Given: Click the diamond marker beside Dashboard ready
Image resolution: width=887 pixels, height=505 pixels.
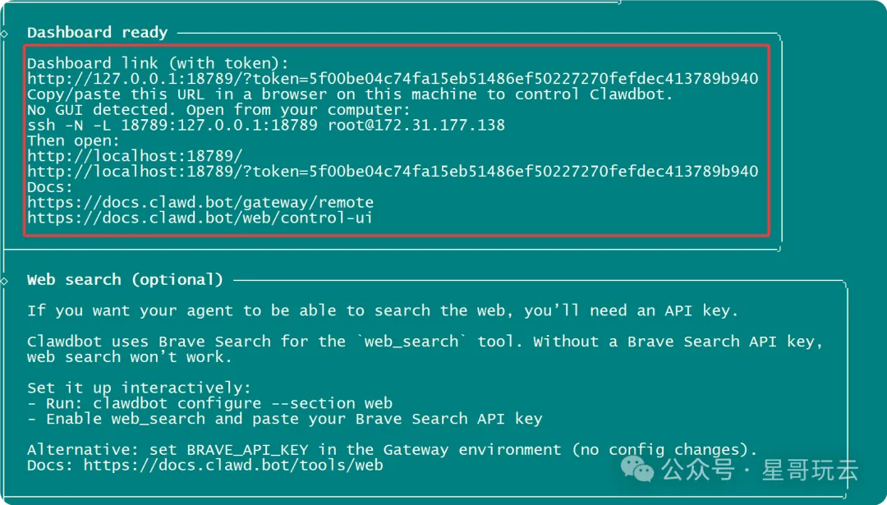Looking at the screenshot, I should 4,33.
